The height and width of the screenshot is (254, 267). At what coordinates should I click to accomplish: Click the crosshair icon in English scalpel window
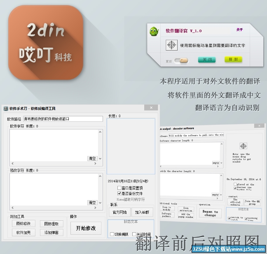243,146
